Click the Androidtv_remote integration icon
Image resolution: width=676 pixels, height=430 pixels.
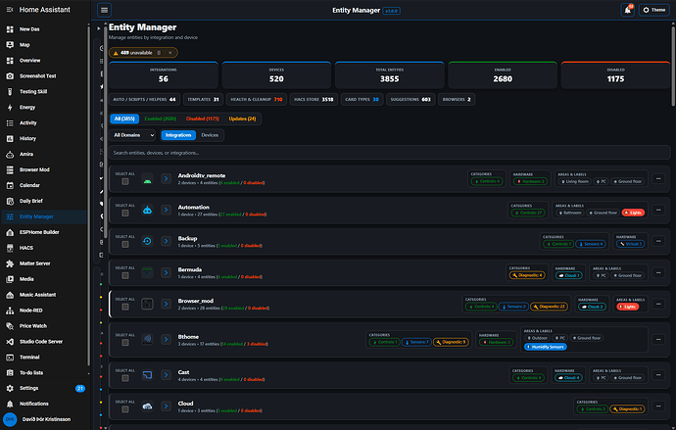[x=147, y=179]
